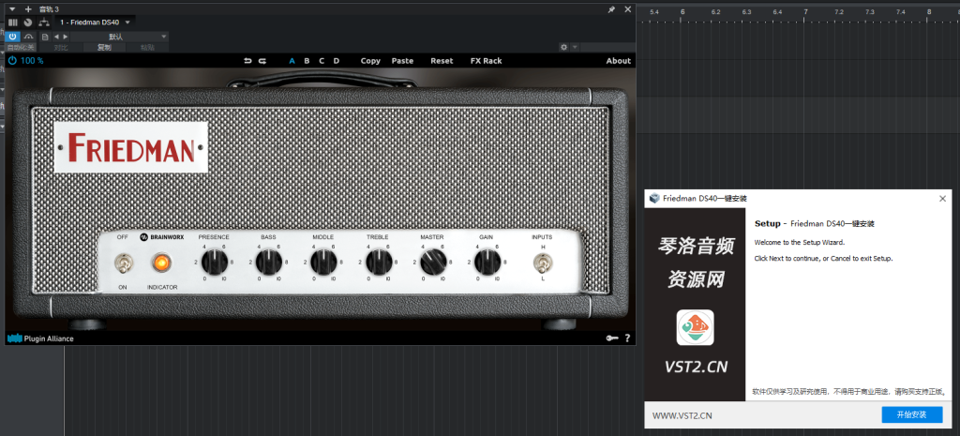The height and width of the screenshot is (436, 960).
Task: Click the timeline ruler at marker 7
Action: pyautogui.click(x=805, y=12)
